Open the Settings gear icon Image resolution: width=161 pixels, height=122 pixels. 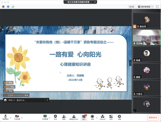(x=119, y=117)
